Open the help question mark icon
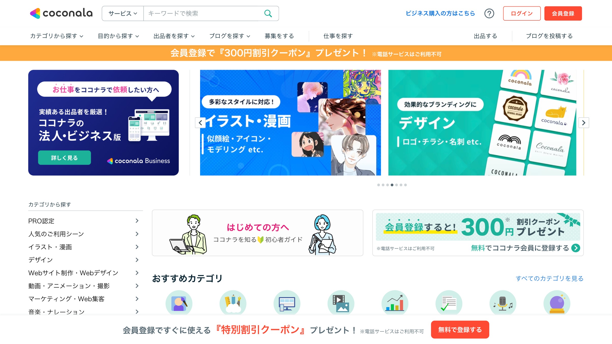Screen dimensions: 612x344 pyautogui.click(x=489, y=13)
